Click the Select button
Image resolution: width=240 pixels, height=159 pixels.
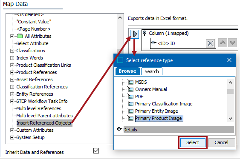[193, 142]
